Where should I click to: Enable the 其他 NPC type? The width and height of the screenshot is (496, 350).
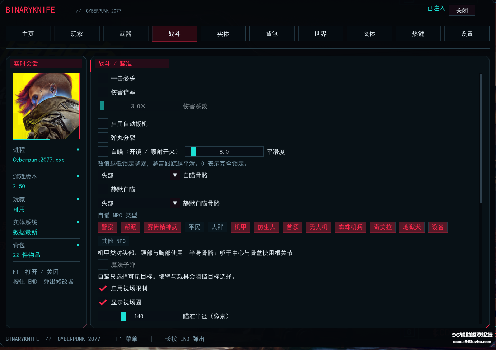point(113,241)
